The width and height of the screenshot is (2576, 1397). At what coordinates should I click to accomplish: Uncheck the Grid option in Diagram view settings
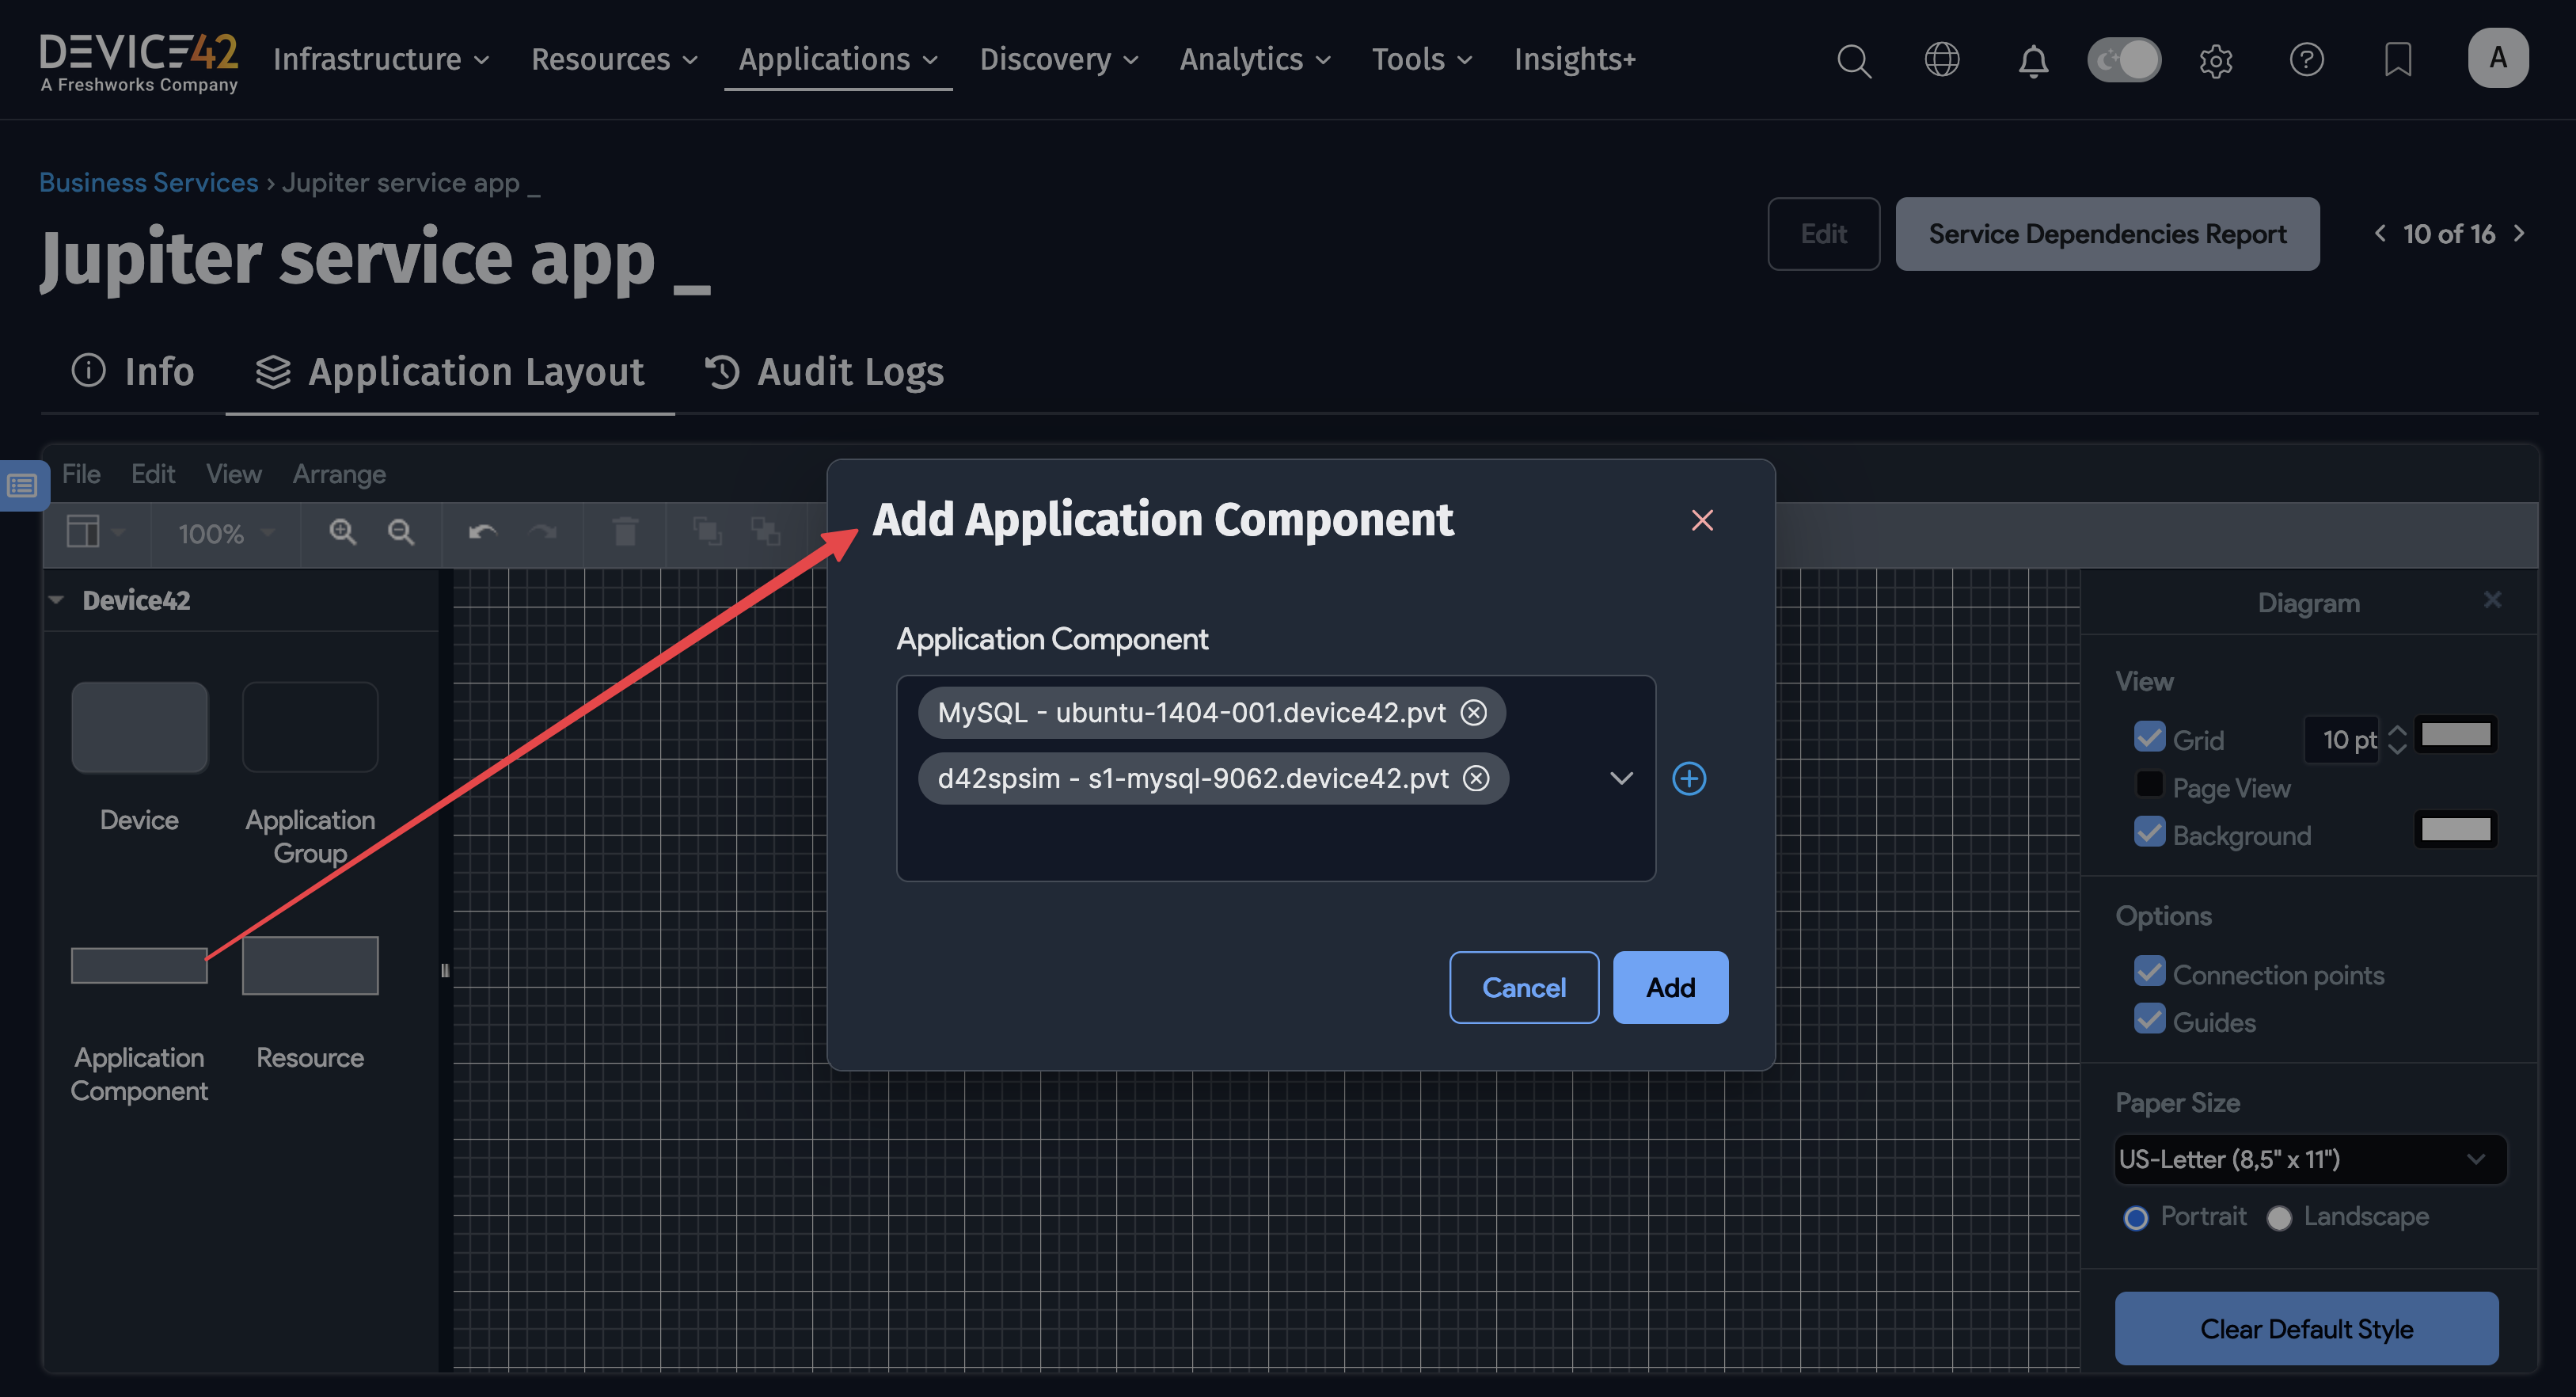click(2149, 737)
